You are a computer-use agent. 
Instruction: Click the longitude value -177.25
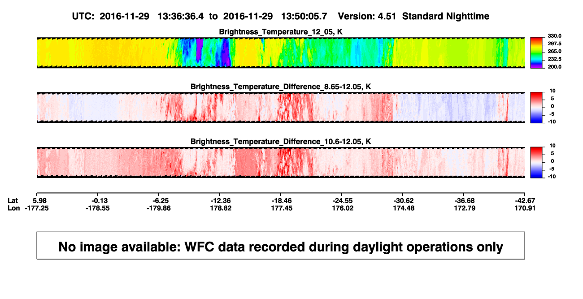[x=37, y=208]
